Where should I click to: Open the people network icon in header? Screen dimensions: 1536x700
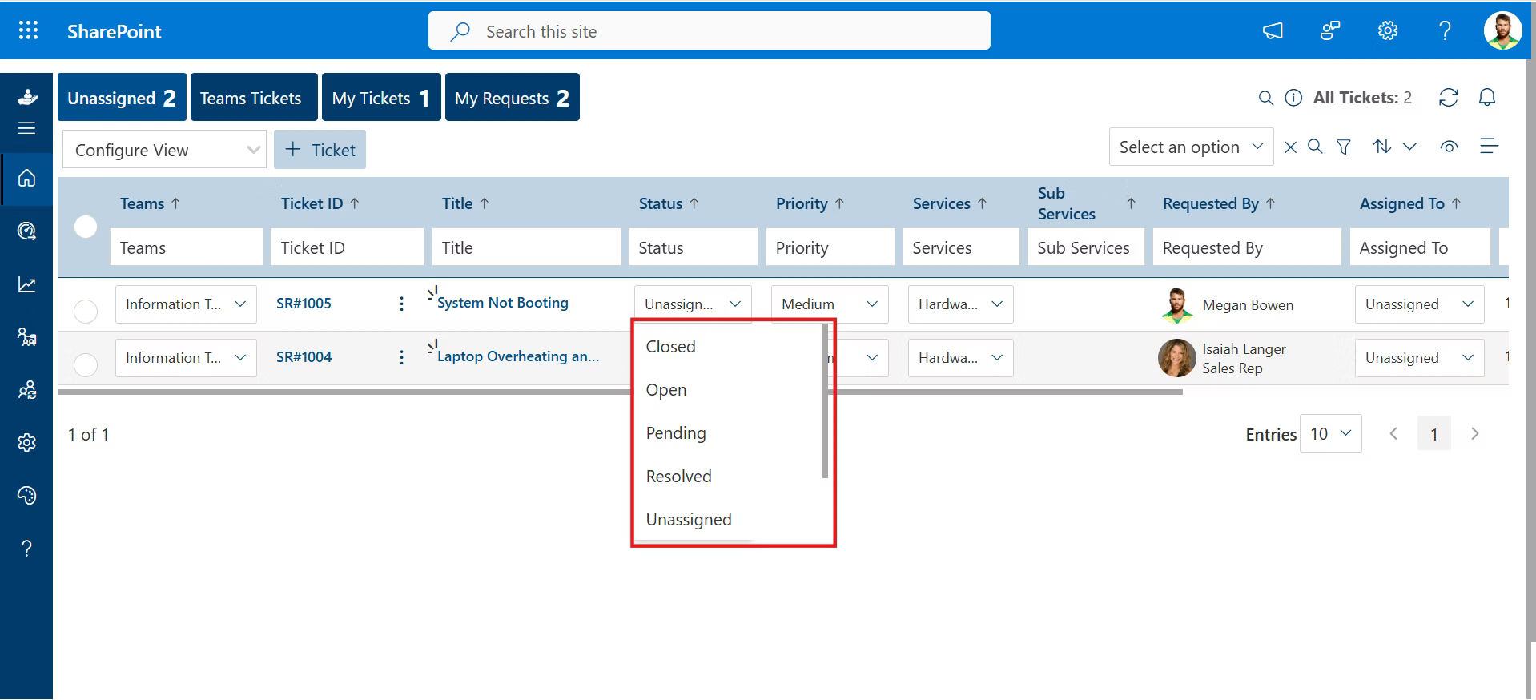point(1330,31)
